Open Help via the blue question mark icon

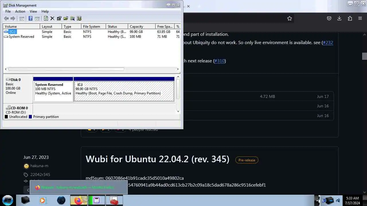click(30, 18)
